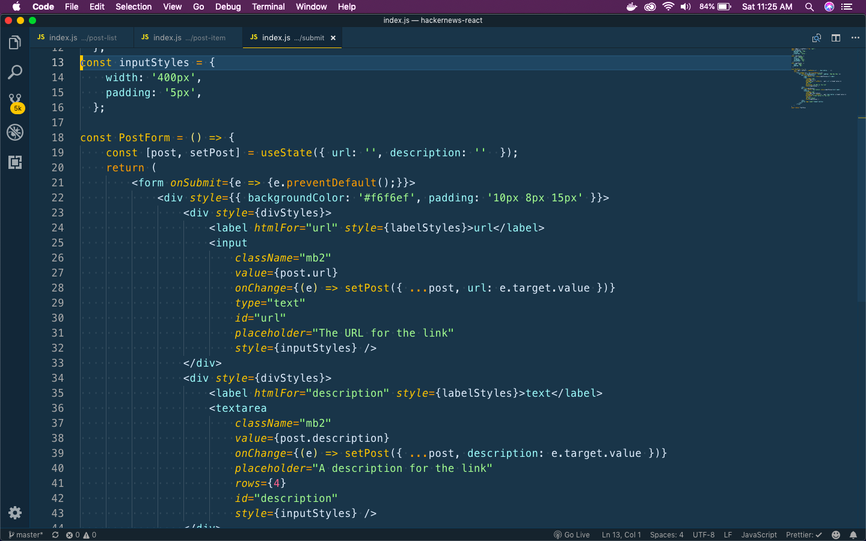
Task: Click the 'return (' code line
Action: point(131,168)
